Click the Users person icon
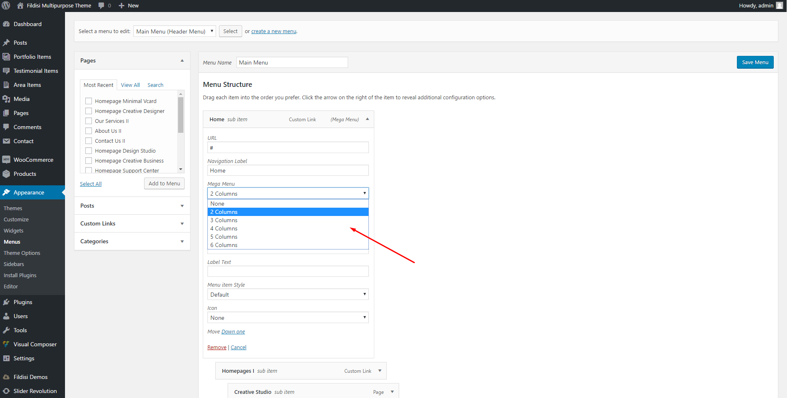 point(6,316)
